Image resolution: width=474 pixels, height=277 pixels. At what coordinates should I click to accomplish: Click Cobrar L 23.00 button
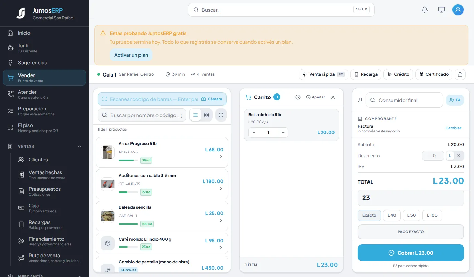[411, 253]
